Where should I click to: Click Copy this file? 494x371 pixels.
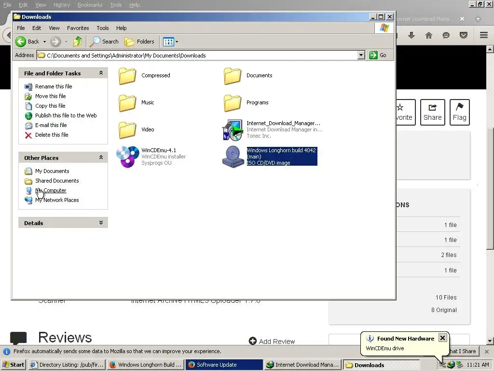tap(50, 106)
